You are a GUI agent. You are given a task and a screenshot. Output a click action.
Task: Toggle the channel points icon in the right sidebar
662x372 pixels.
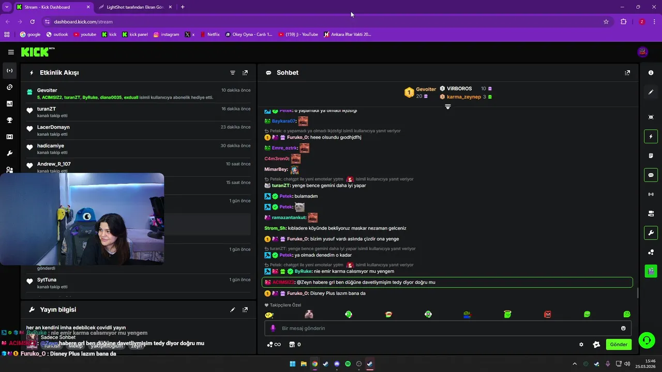coord(651,252)
